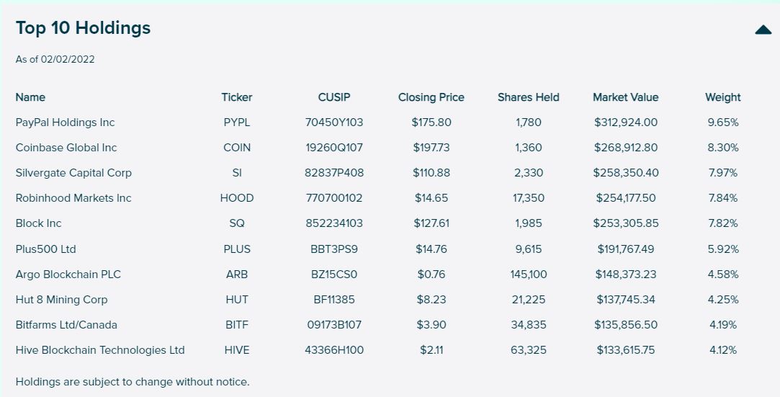Click the Name column header
780x397 pixels.
click(x=30, y=97)
